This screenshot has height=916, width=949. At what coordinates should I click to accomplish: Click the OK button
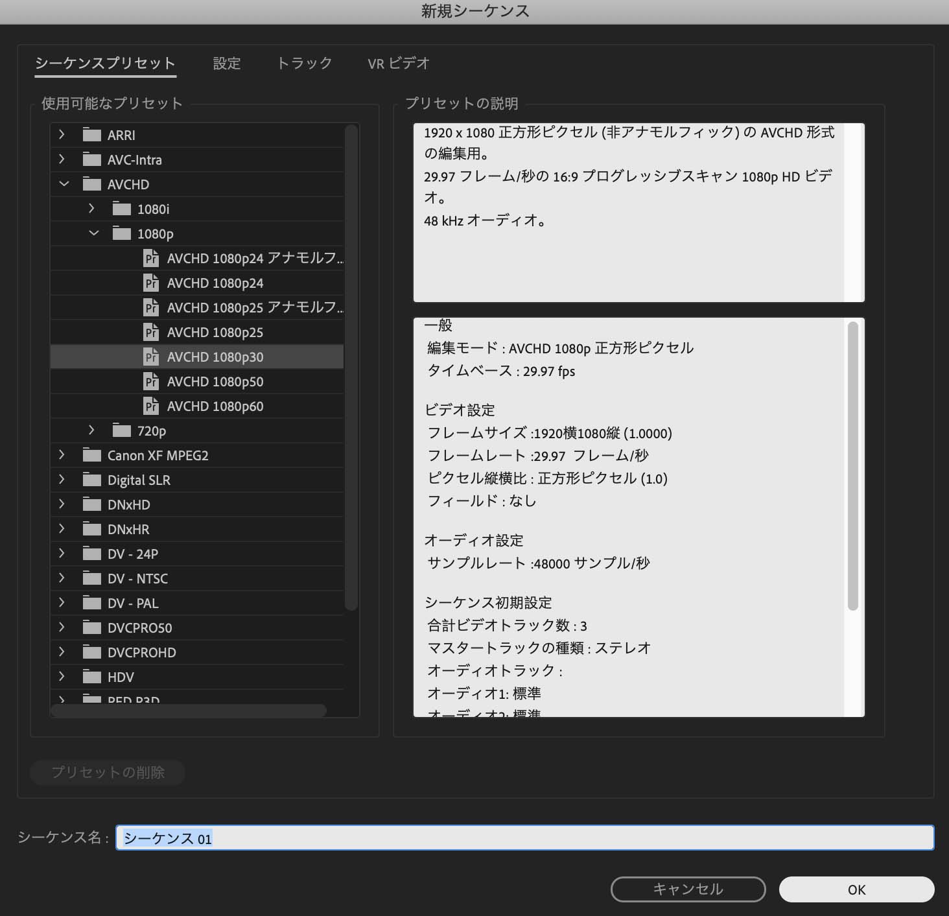pyautogui.click(x=856, y=889)
